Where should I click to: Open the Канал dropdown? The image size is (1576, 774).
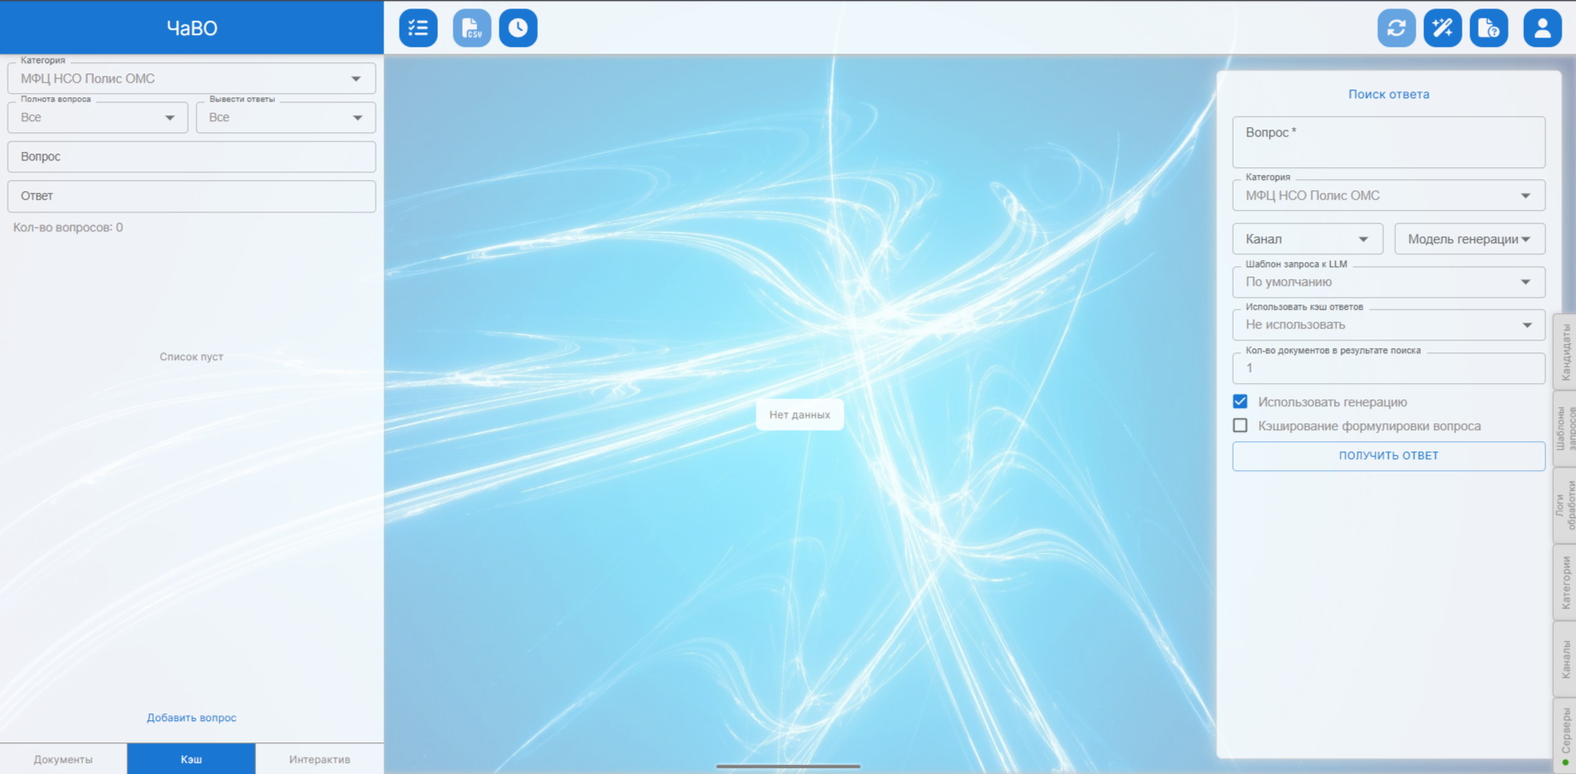tap(1307, 239)
